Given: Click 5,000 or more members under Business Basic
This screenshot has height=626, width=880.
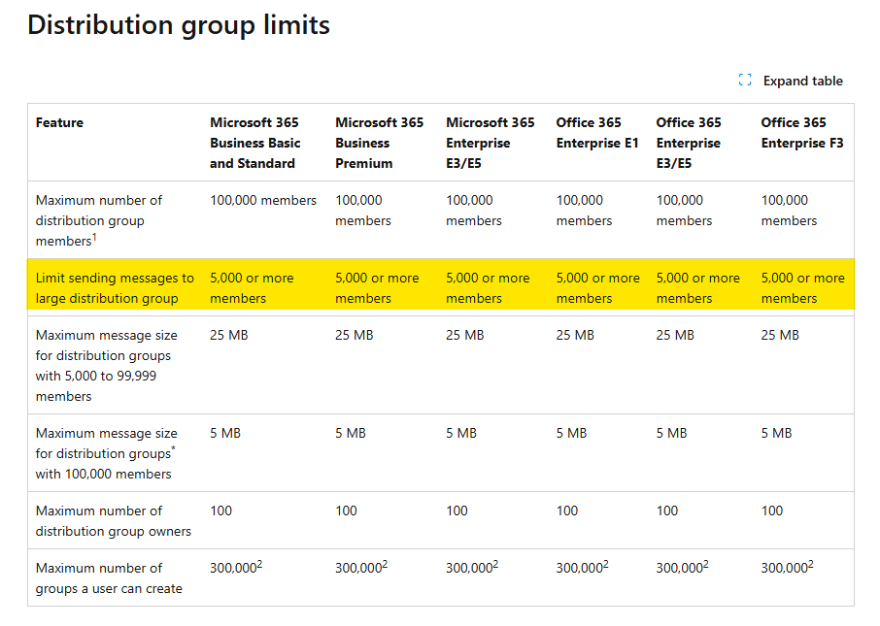Looking at the screenshot, I should (252, 287).
